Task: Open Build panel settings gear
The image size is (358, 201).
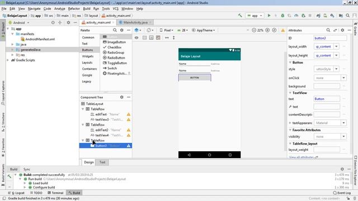Action: point(342,169)
